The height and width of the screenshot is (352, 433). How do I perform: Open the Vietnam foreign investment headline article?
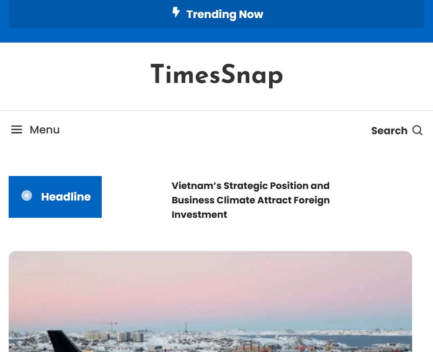(x=250, y=200)
